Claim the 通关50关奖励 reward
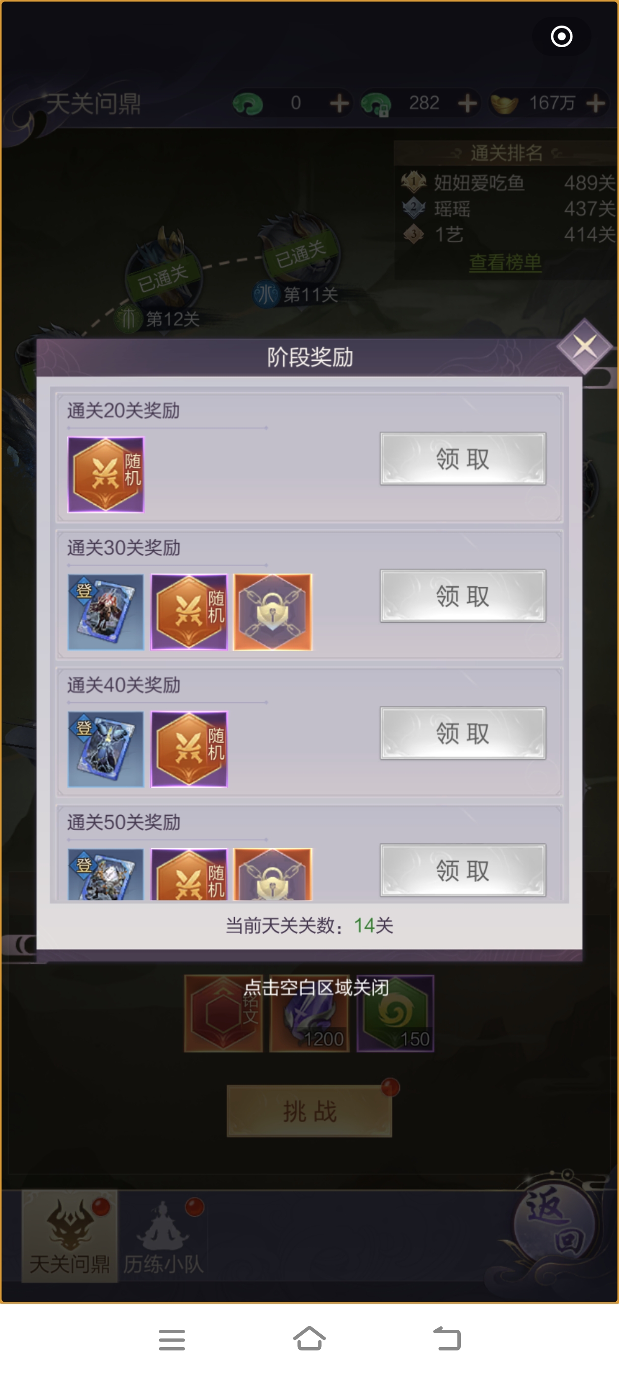Image resolution: width=619 pixels, height=1376 pixels. click(x=462, y=870)
